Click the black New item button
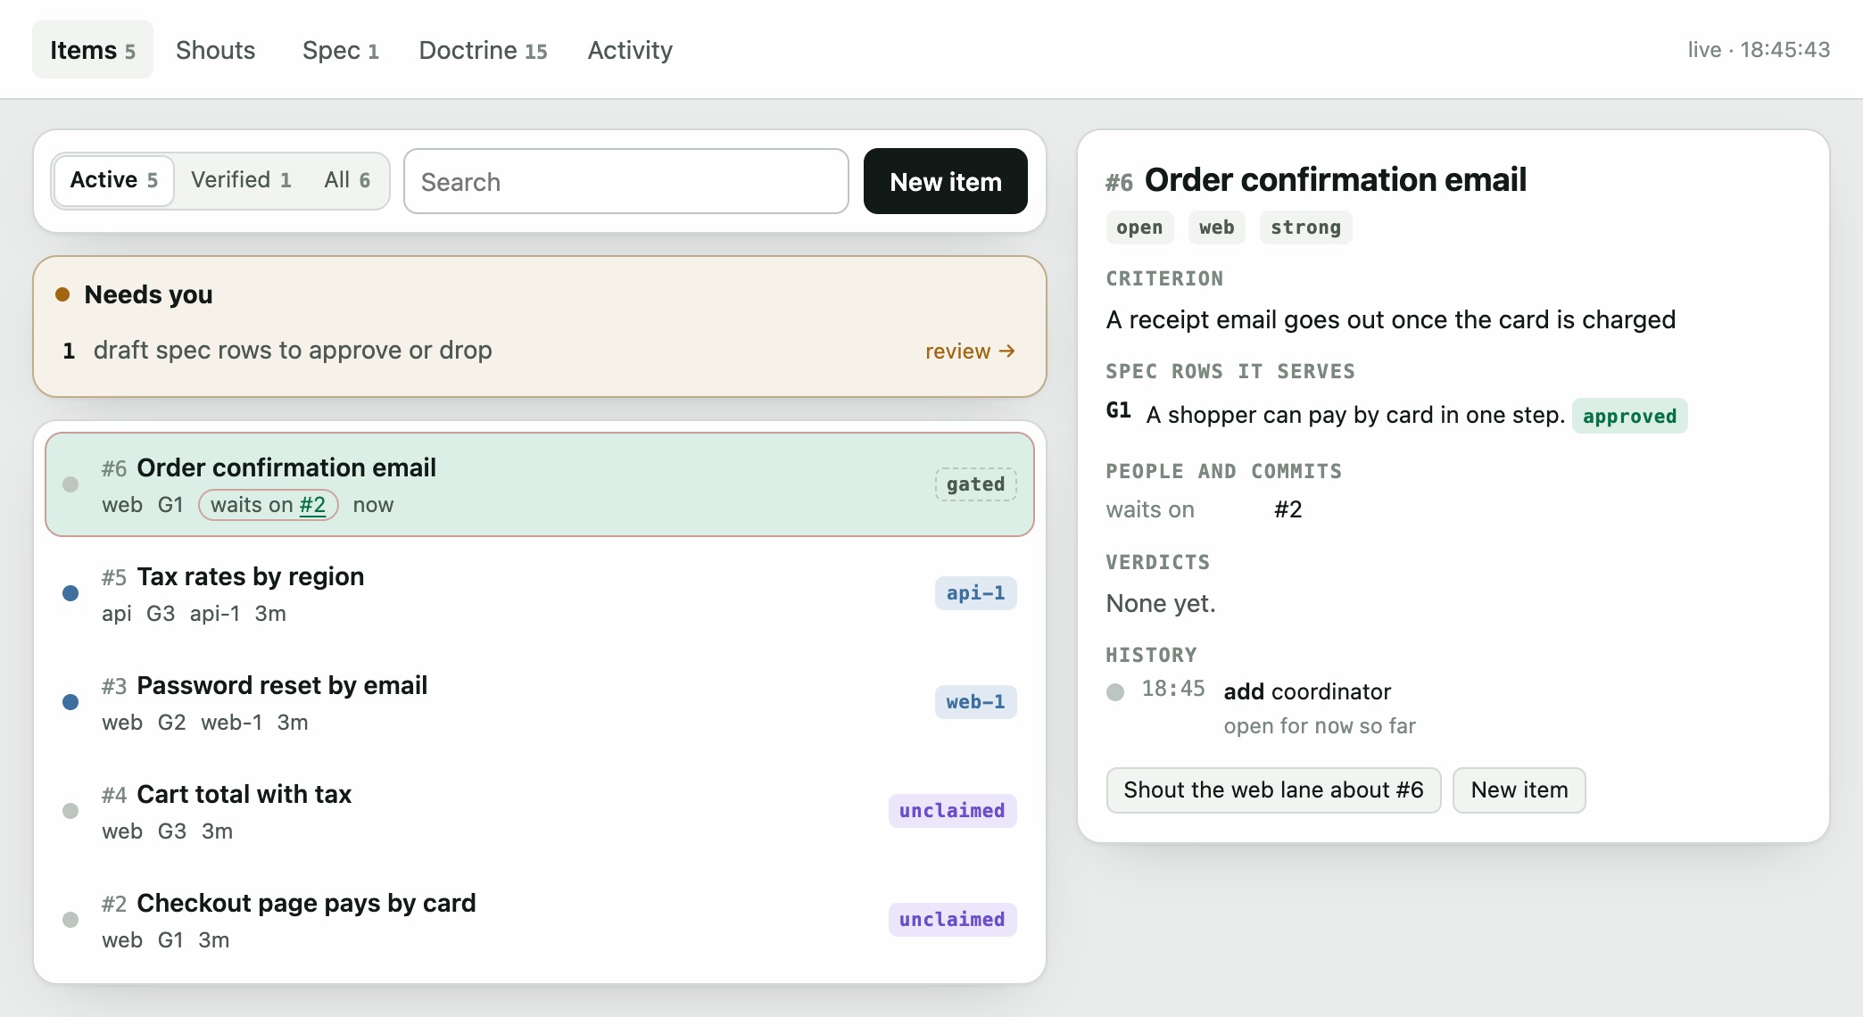Viewport: 1863px width, 1017px height. tap(945, 181)
